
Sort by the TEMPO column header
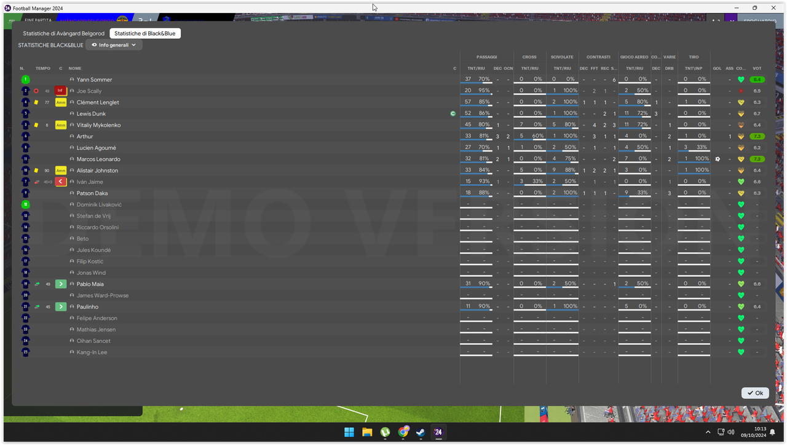pos(43,68)
